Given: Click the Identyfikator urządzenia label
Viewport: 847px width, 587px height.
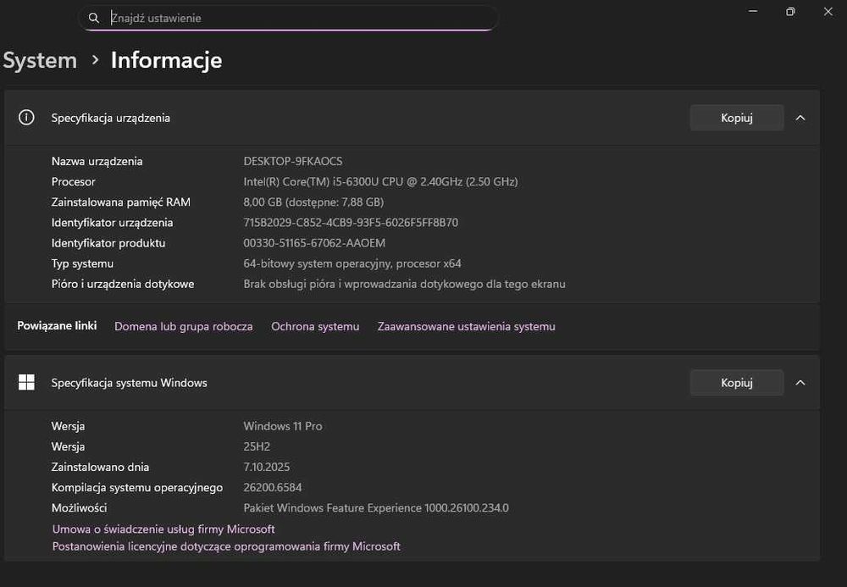Looking at the screenshot, I should 112,223.
